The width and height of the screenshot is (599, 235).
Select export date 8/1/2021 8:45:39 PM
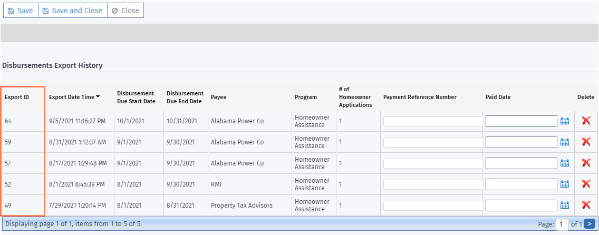pyautogui.click(x=77, y=184)
